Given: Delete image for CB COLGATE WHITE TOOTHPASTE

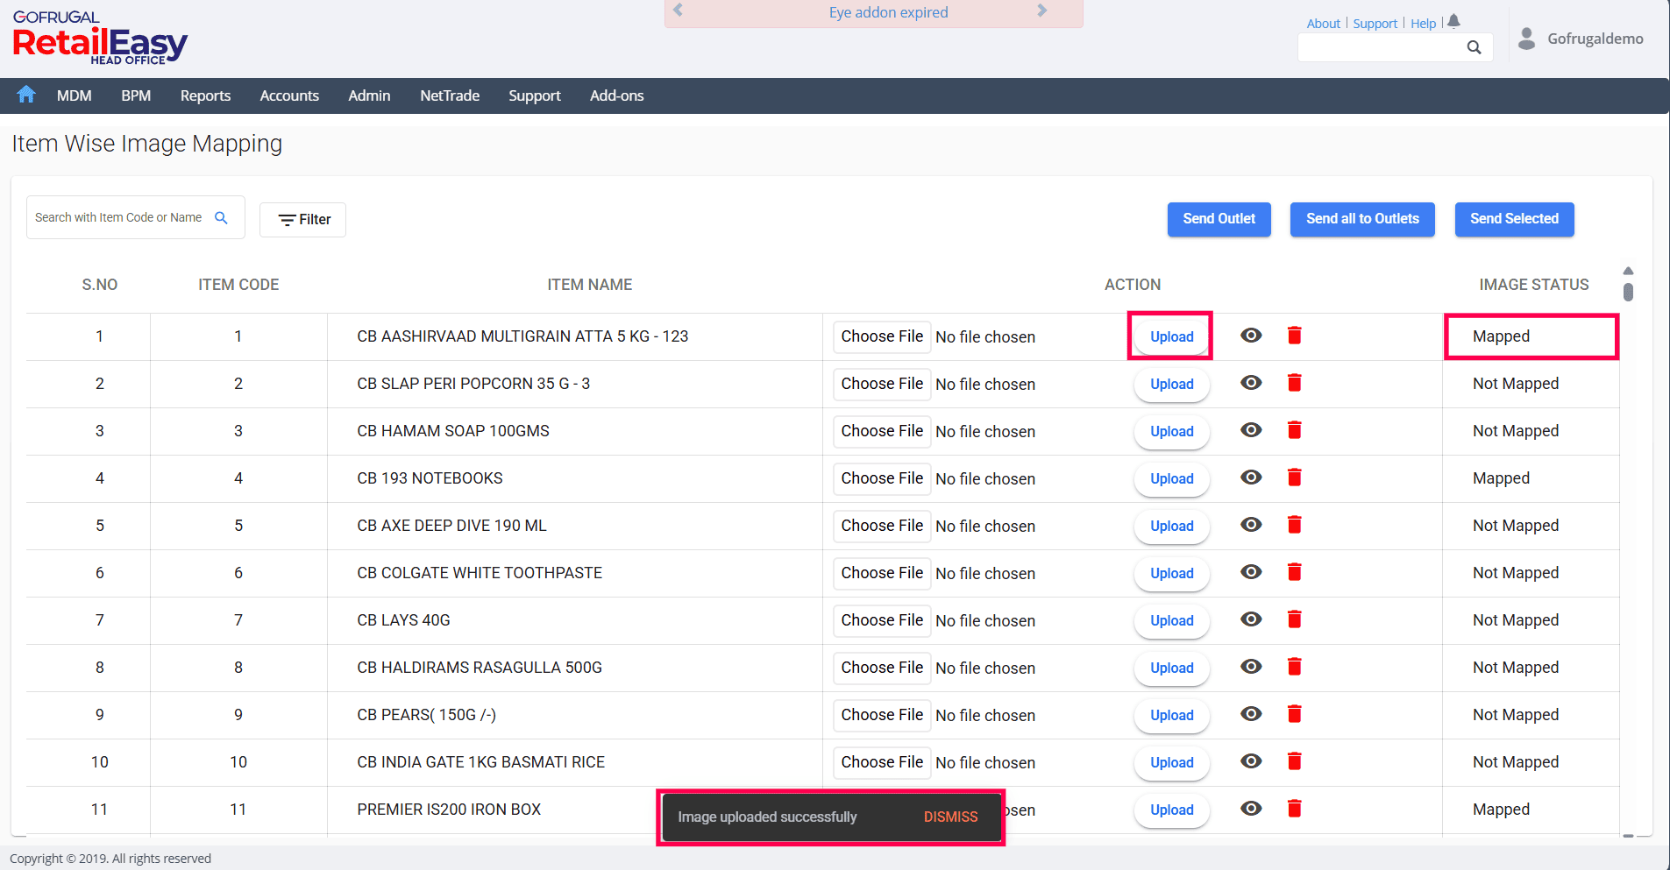Looking at the screenshot, I should 1294,571.
